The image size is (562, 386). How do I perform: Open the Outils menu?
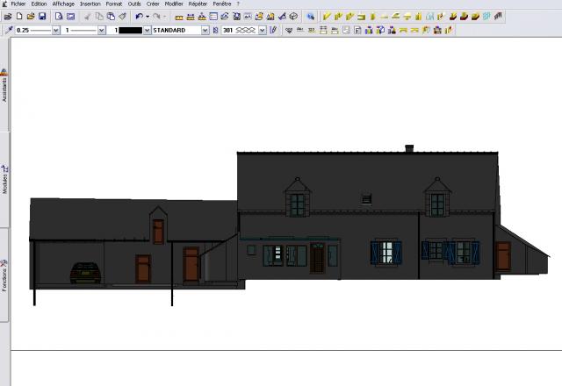[134, 4]
